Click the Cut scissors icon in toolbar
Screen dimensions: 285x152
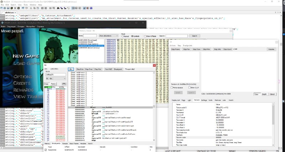pyautogui.click(x=31, y=8)
